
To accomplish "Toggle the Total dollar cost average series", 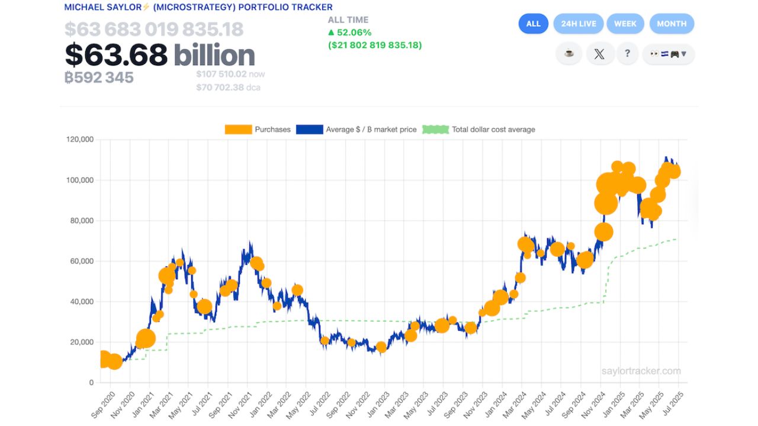I will (x=478, y=129).
